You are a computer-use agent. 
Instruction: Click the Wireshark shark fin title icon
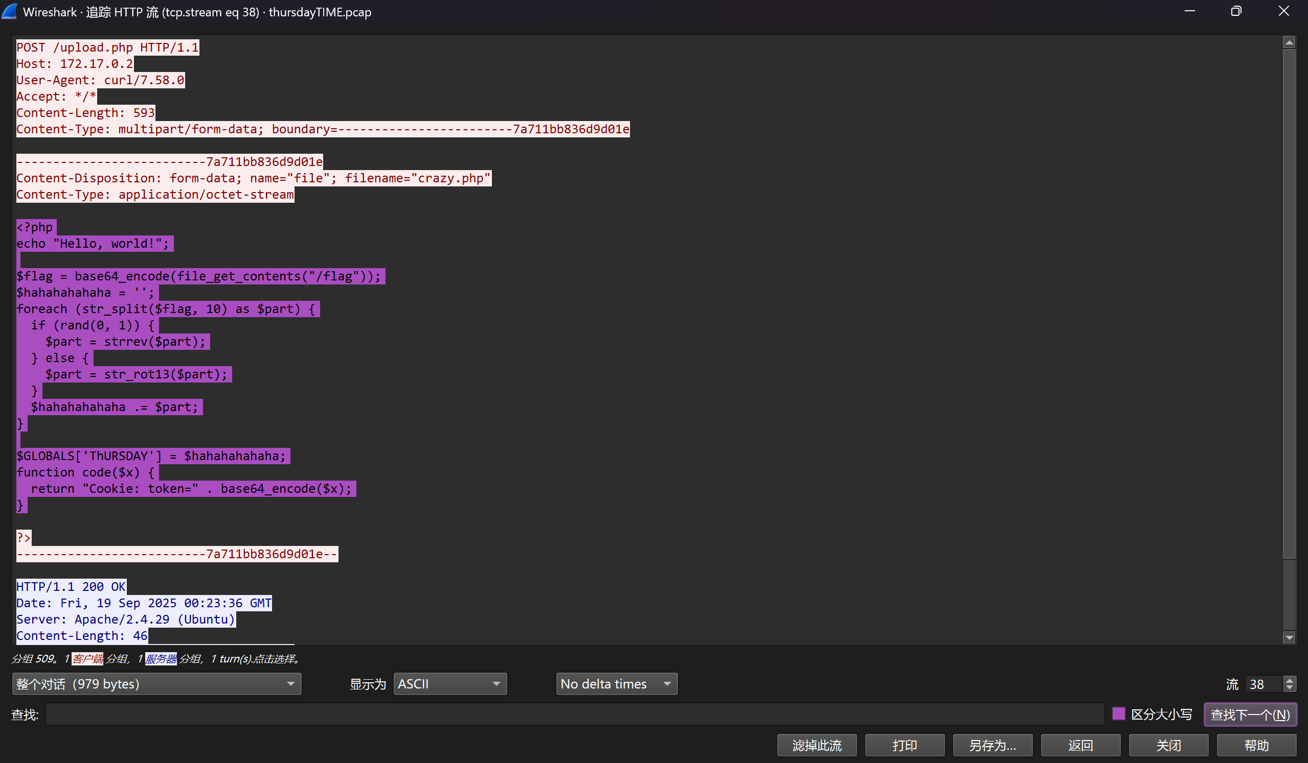[9, 11]
